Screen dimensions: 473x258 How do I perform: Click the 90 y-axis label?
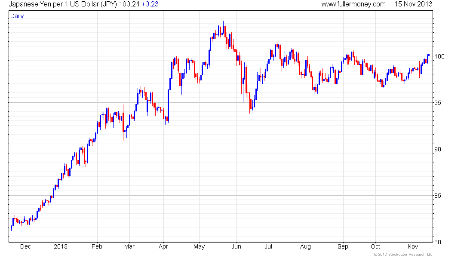437,149
